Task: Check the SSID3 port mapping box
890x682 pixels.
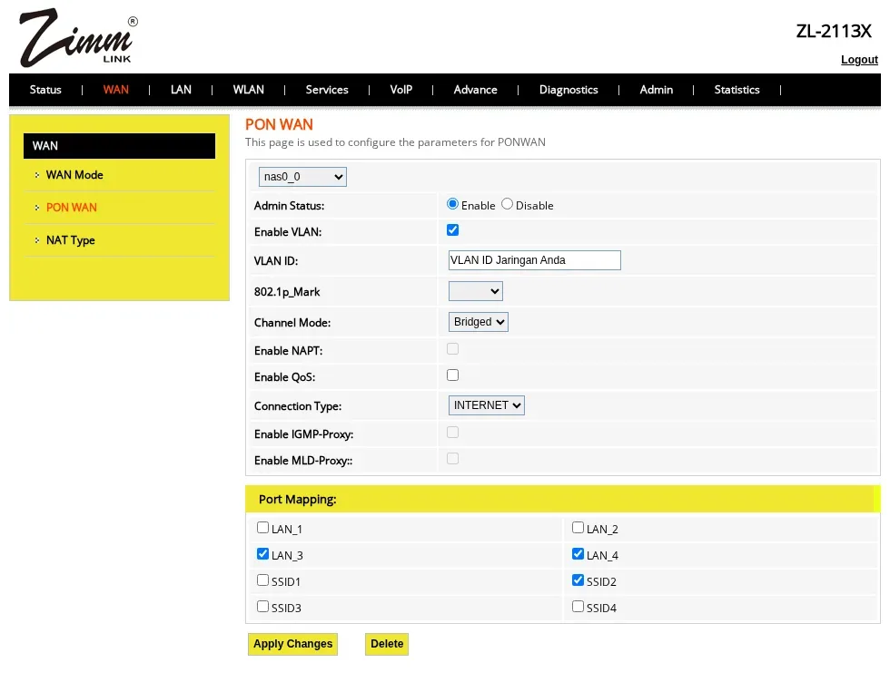Action: [x=262, y=607]
